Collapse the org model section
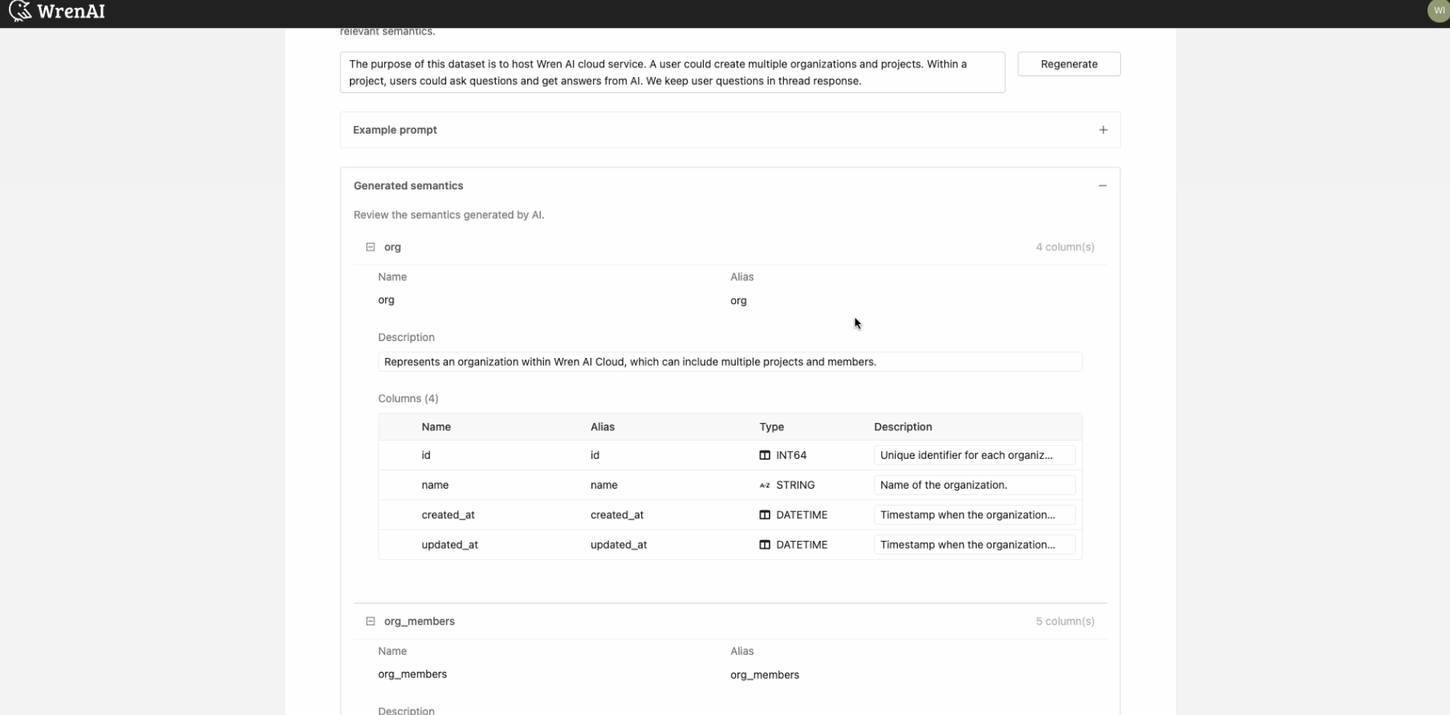Screen dimensions: 1450x715 tap(370, 247)
